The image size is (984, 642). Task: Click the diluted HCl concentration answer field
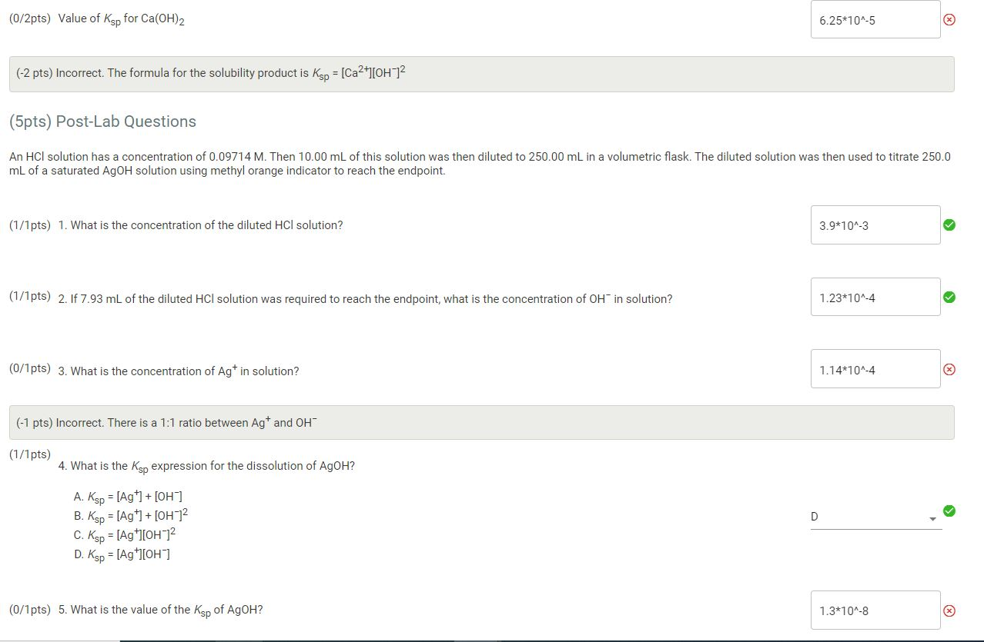[x=875, y=225]
